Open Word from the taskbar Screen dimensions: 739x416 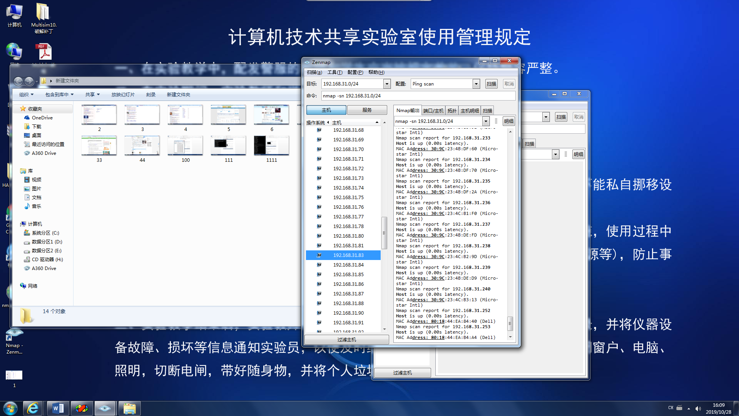point(58,408)
